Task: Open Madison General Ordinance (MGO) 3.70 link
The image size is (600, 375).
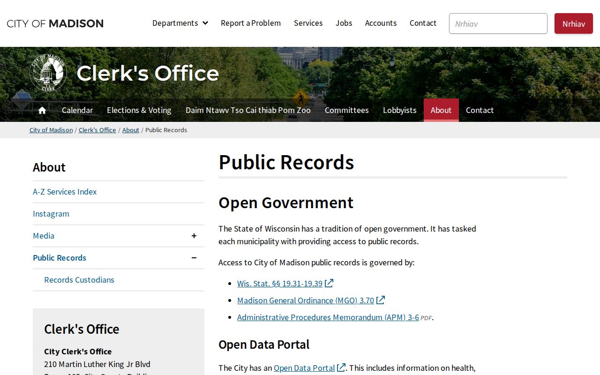Action: (306, 300)
